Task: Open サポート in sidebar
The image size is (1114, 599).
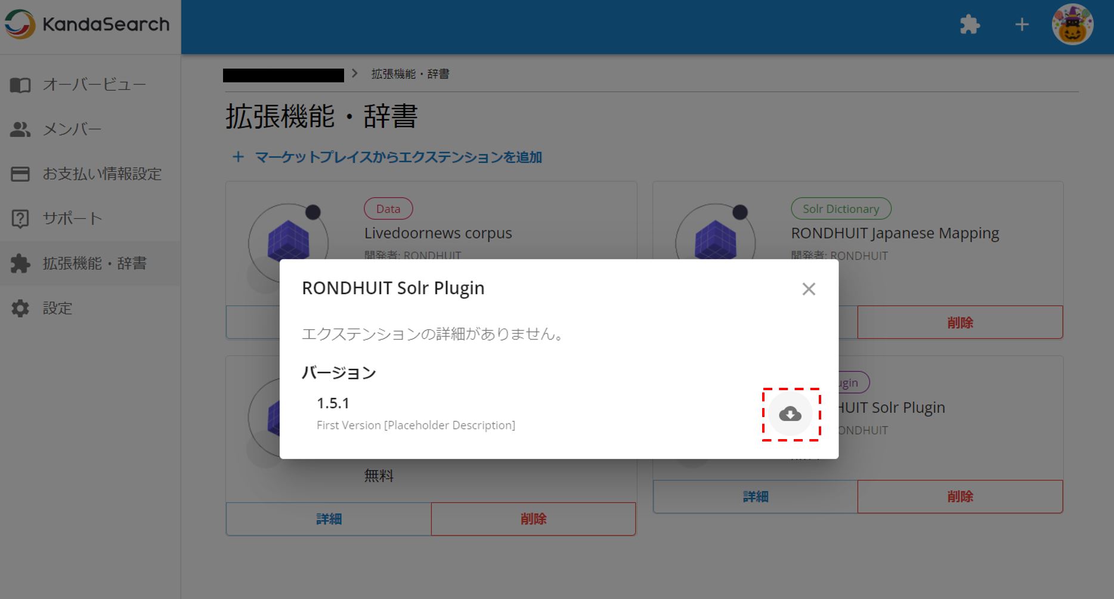Action: 90,219
